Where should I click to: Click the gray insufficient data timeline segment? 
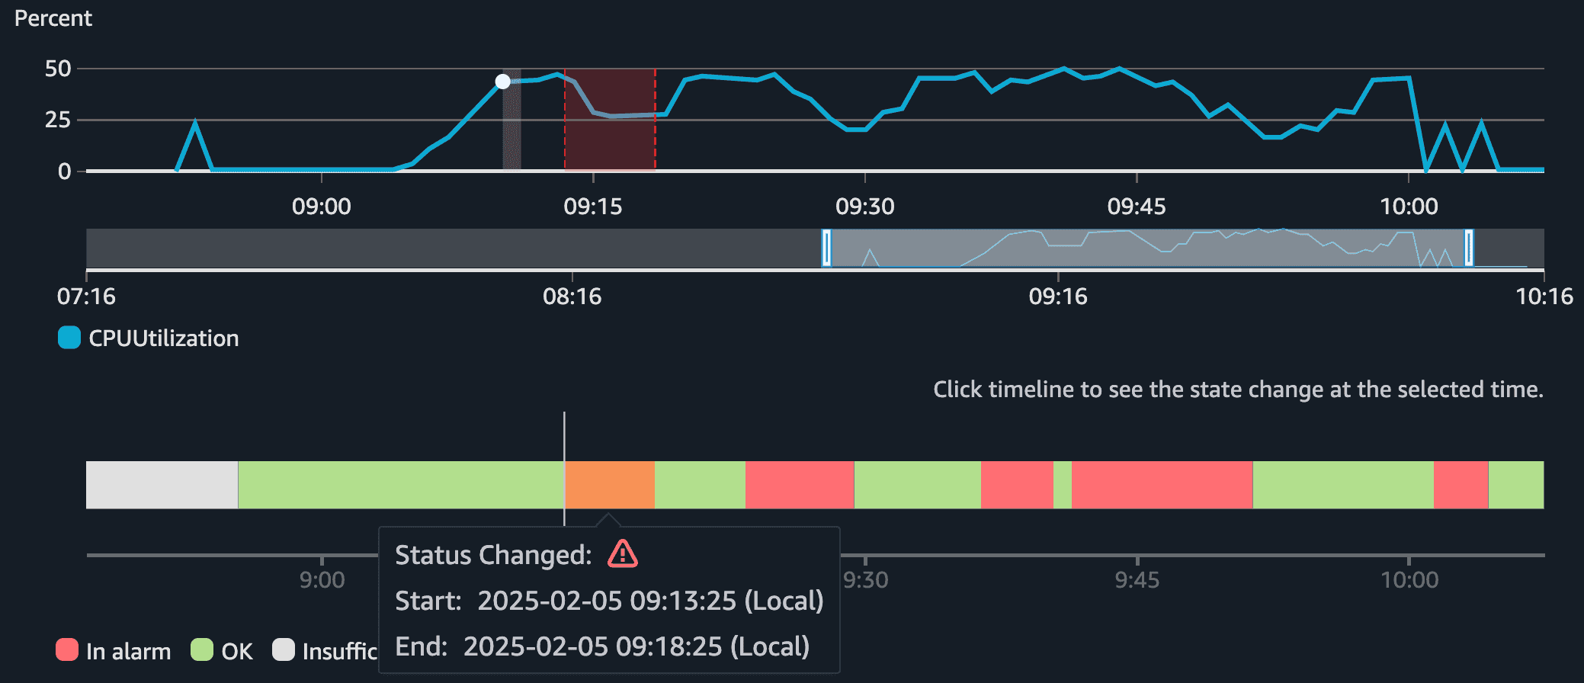pyautogui.click(x=162, y=485)
